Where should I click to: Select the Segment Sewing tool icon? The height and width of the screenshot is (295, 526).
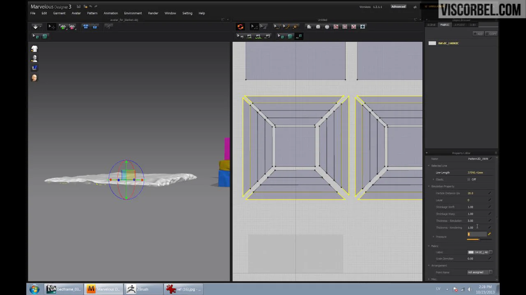point(249,36)
